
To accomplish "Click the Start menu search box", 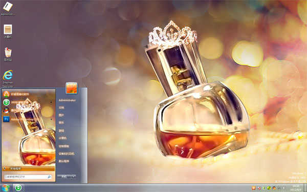I will pyautogui.click(x=28, y=177).
